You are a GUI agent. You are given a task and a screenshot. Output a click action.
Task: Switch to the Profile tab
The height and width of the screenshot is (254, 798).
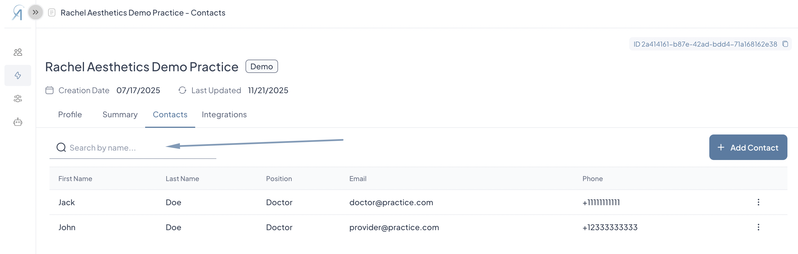click(x=70, y=115)
